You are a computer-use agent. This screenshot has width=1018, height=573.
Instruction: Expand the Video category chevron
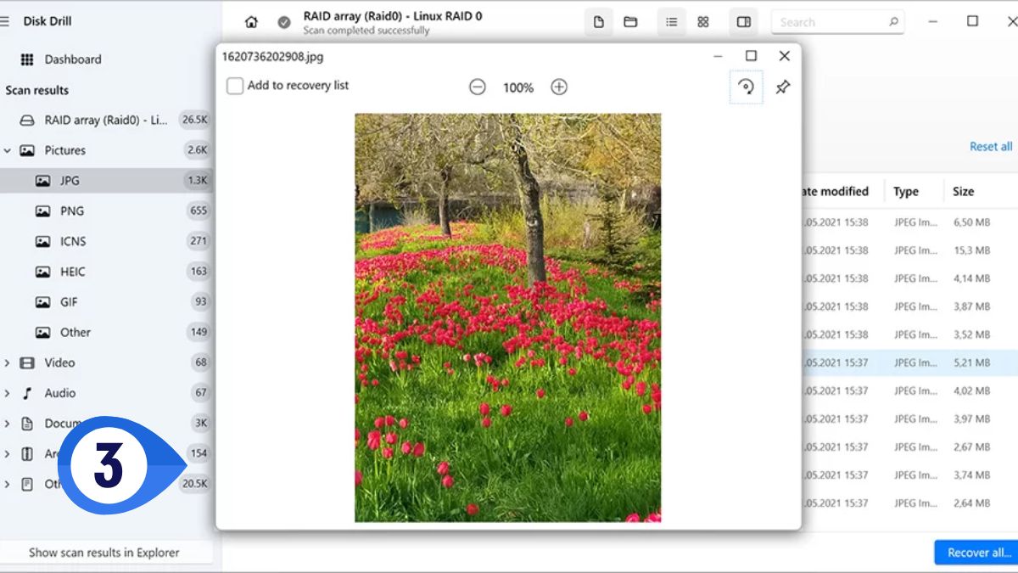[x=8, y=362]
